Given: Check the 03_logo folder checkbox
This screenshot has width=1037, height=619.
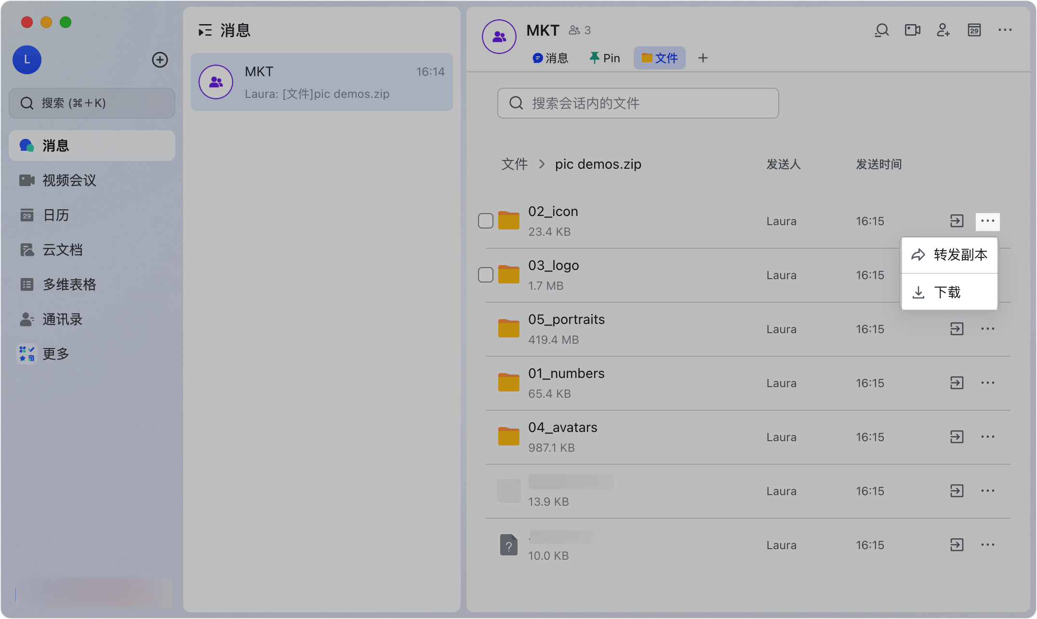Looking at the screenshot, I should pos(485,275).
